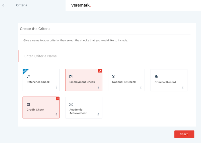View Criminal Record info icon
The width and height of the screenshot is (201, 143).
[183, 87]
